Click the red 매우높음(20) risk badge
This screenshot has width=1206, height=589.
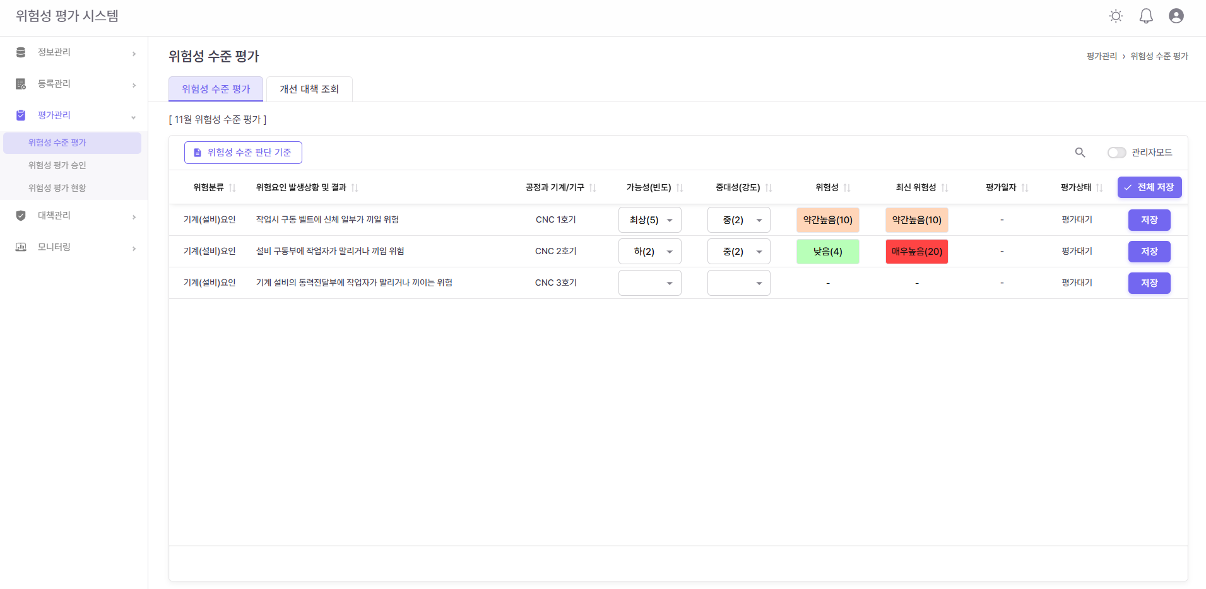coord(916,252)
